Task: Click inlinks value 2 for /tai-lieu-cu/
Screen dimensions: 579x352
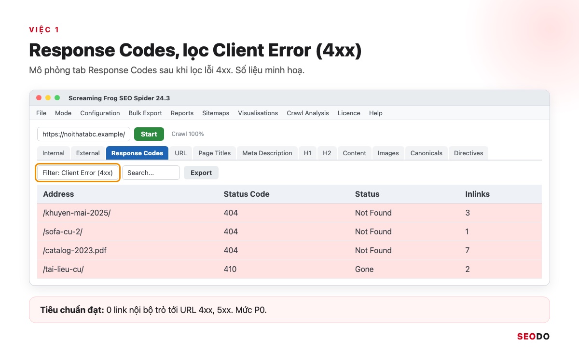Action: pyautogui.click(x=468, y=269)
